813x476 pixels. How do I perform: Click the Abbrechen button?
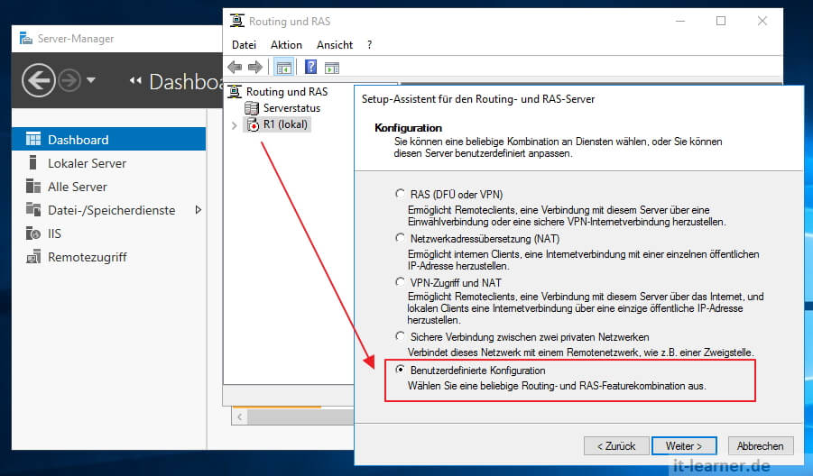click(x=760, y=446)
